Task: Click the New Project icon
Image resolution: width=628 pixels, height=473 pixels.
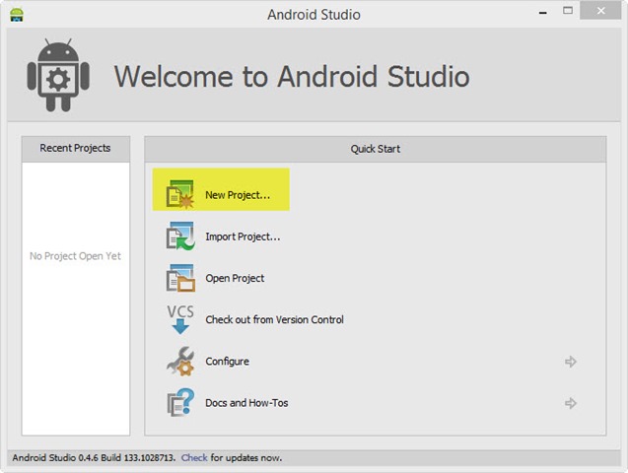Action: click(180, 195)
